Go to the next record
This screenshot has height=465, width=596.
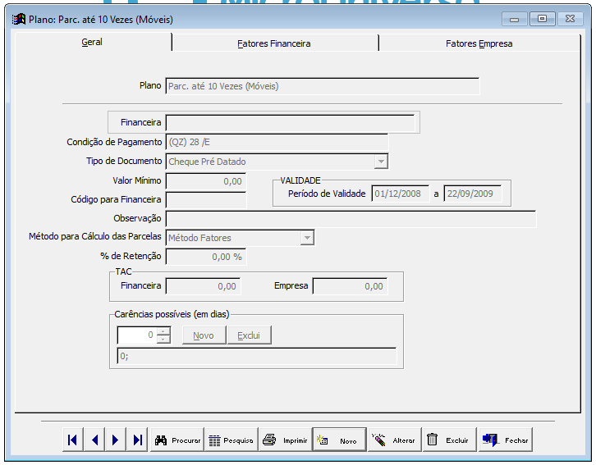tap(116, 440)
